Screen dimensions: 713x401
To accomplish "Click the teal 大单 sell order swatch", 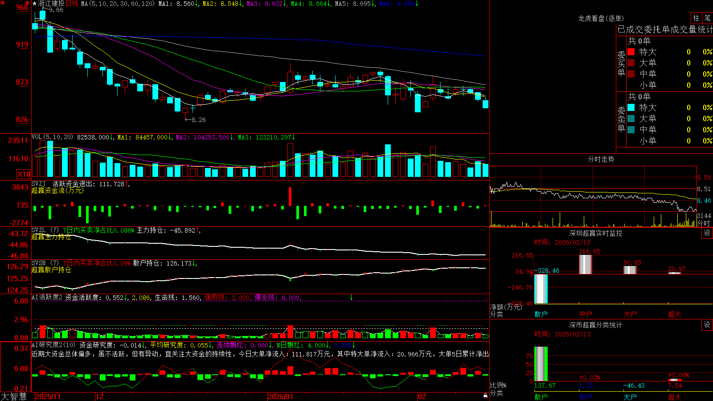I will point(631,119).
